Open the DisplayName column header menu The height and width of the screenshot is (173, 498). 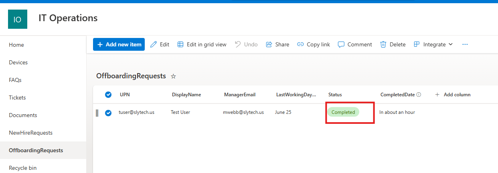[186, 95]
